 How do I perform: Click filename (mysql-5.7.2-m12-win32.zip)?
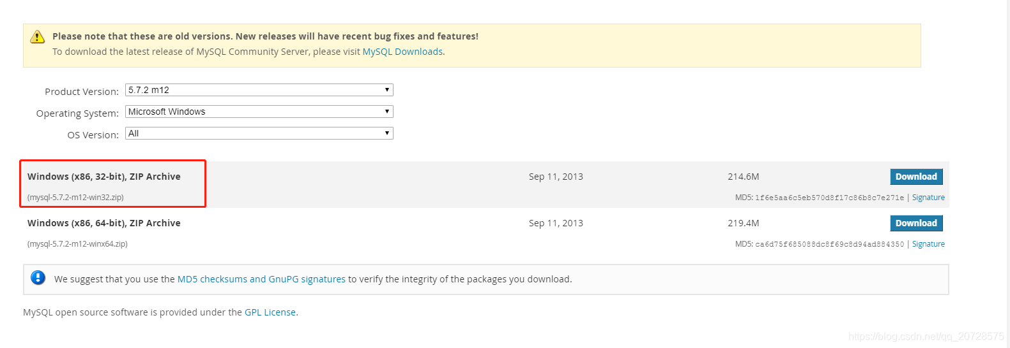coord(75,198)
